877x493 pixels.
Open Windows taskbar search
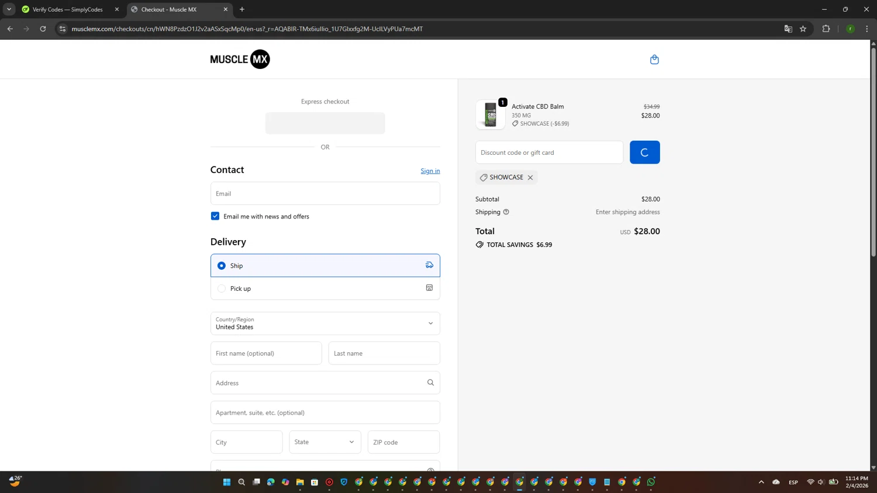click(x=241, y=482)
